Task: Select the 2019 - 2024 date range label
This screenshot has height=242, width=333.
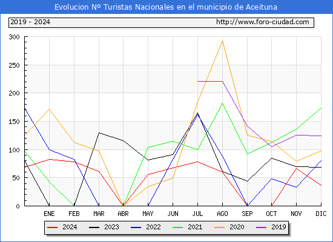Action: [x=30, y=22]
